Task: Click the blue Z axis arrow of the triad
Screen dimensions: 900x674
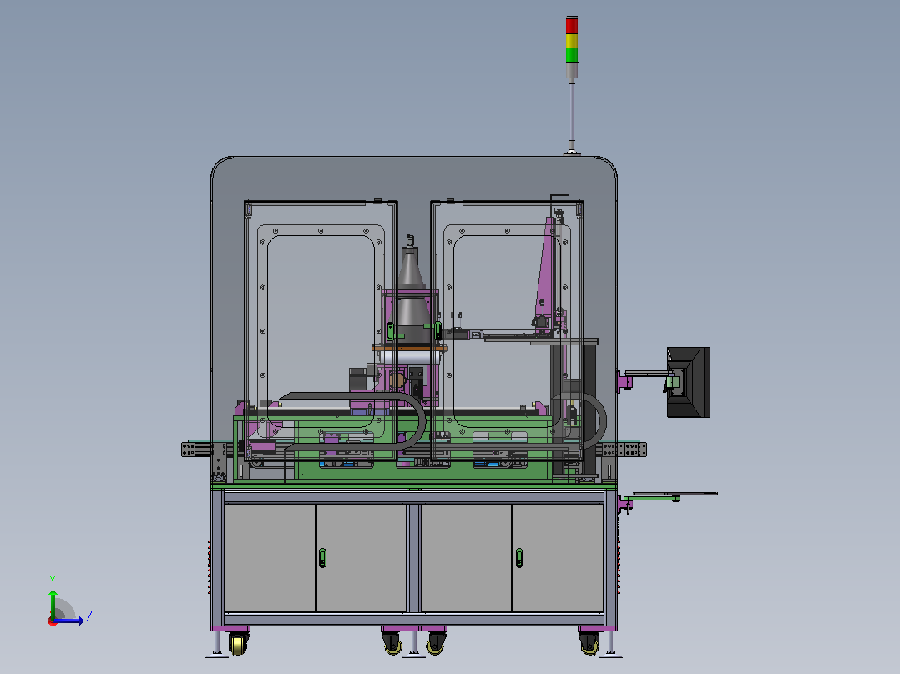Action: coord(68,621)
